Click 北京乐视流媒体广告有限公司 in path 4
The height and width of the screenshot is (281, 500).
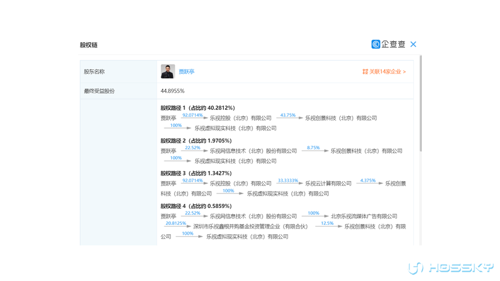[x=364, y=216]
